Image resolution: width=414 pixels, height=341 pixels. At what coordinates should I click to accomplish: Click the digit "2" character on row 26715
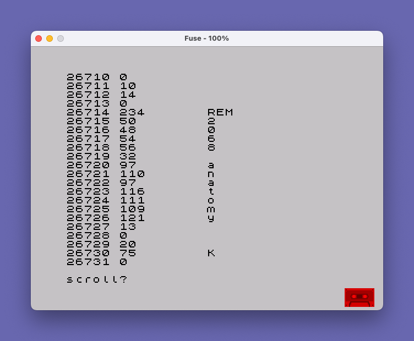point(211,121)
